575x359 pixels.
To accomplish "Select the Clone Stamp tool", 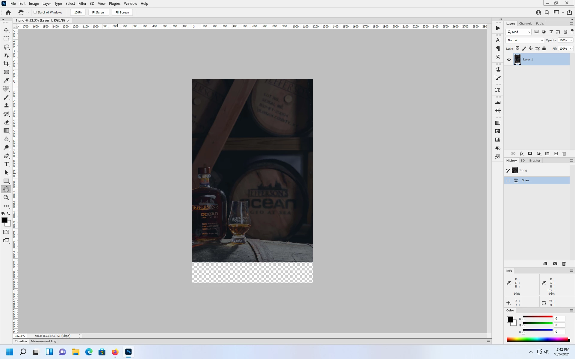I will pyautogui.click(x=6, y=106).
